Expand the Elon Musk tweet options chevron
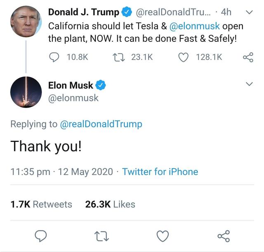The height and width of the screenshot is (252, 264). coord(249,84)
